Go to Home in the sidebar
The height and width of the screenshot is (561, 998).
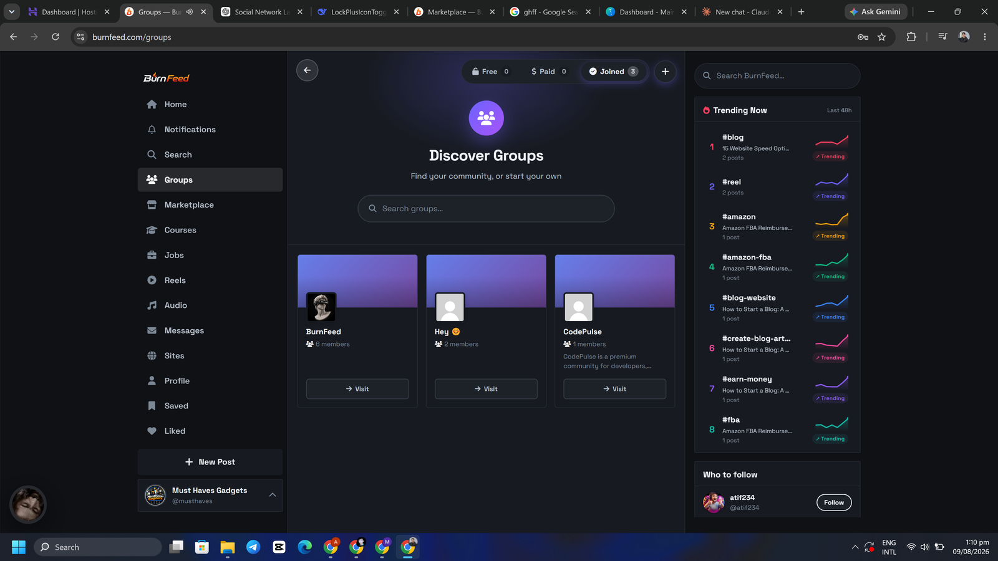point(210,104)
